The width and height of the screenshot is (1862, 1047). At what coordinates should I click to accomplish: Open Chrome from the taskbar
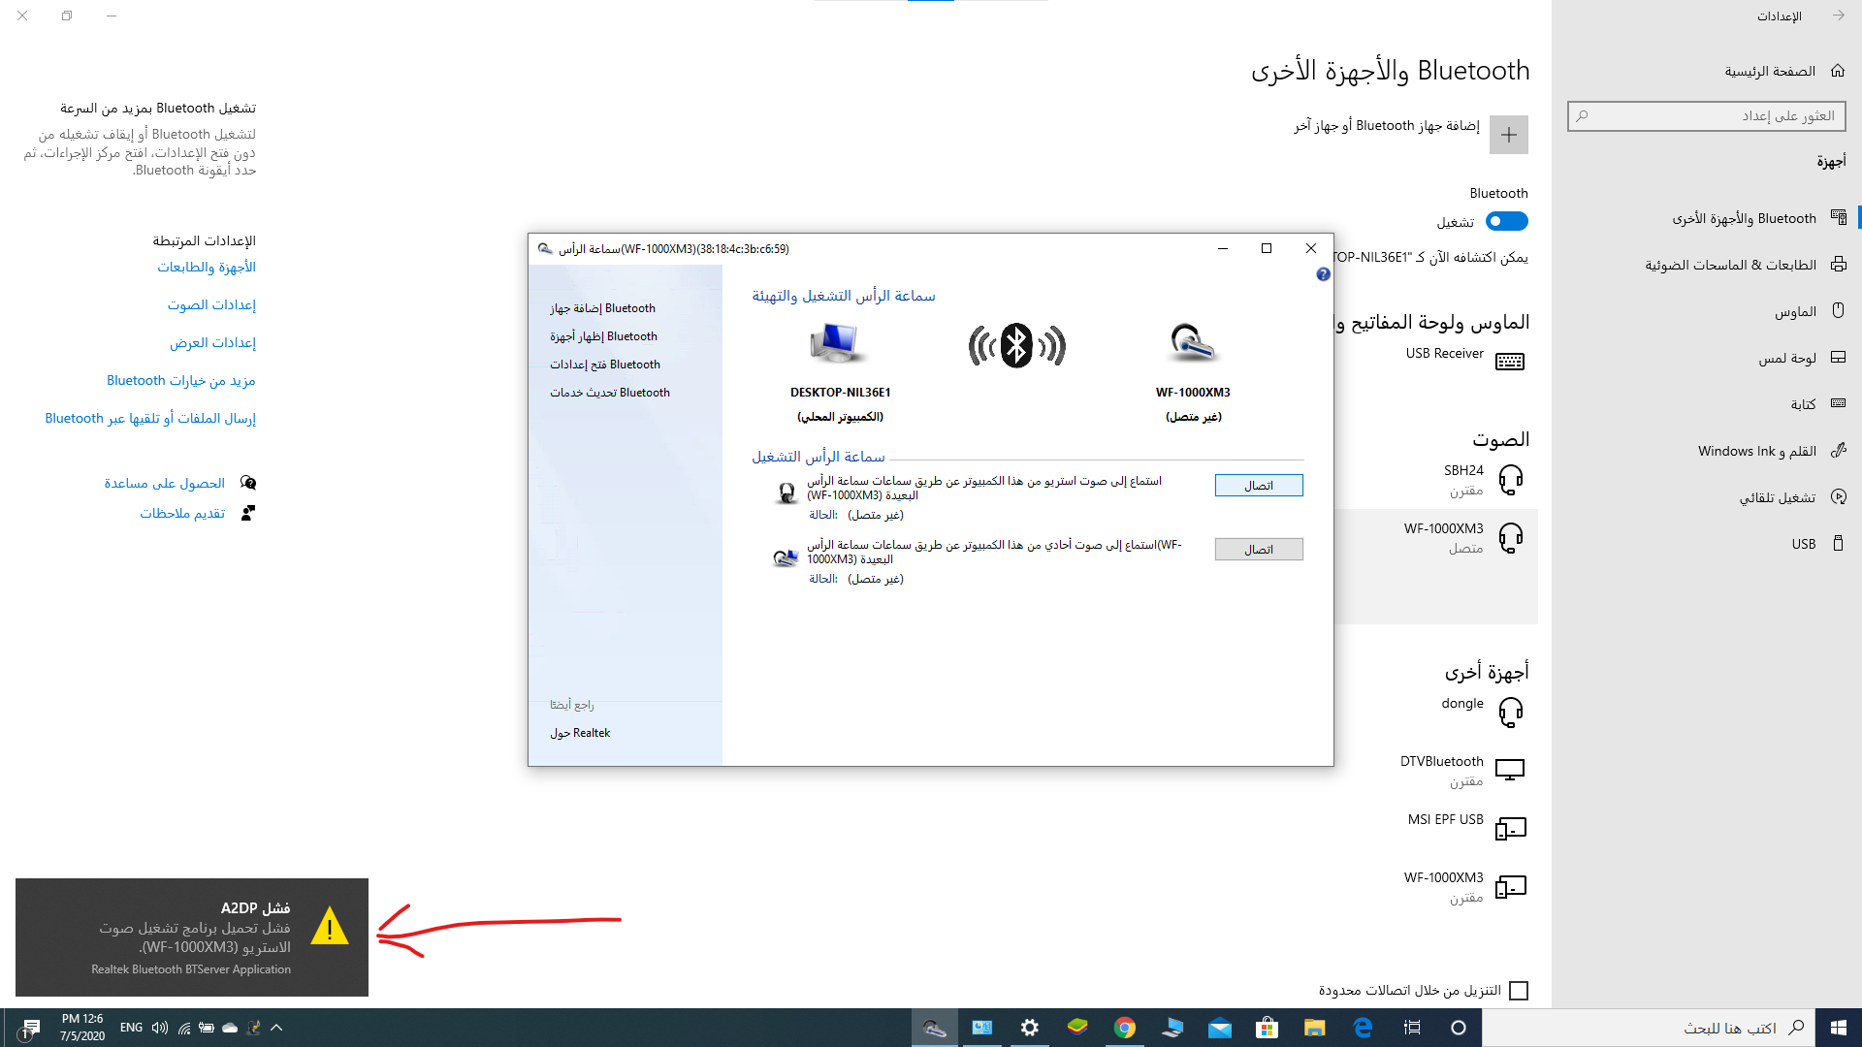click(1125, 1028)
